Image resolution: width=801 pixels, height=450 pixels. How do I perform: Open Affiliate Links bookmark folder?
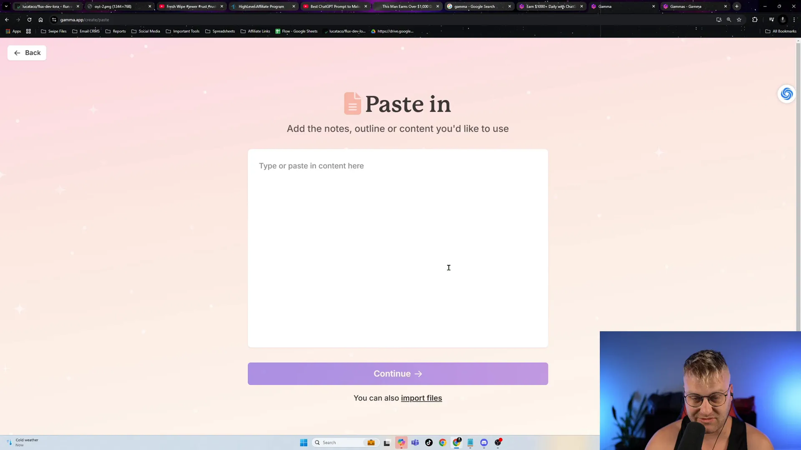coord(255,31)
